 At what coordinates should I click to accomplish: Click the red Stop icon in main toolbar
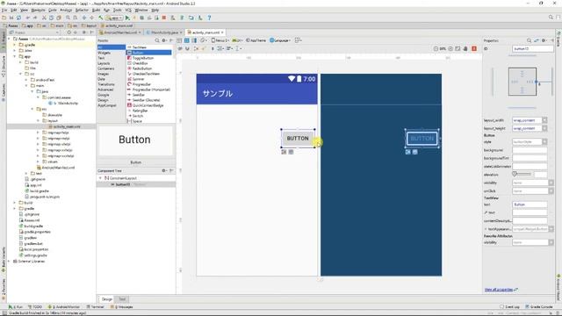[164, 18]
